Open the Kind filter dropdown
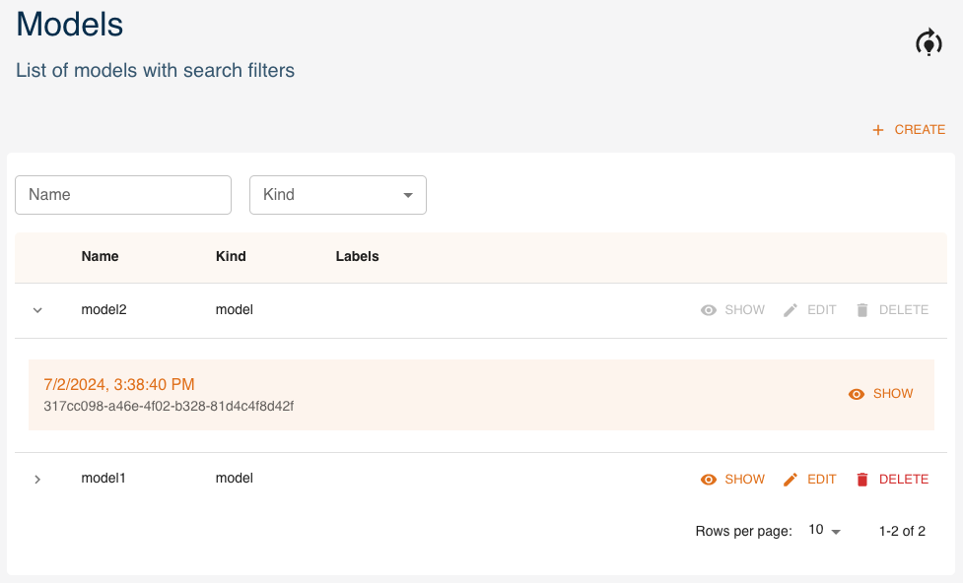Screen dimensions: 963x583 pos(338,195)
